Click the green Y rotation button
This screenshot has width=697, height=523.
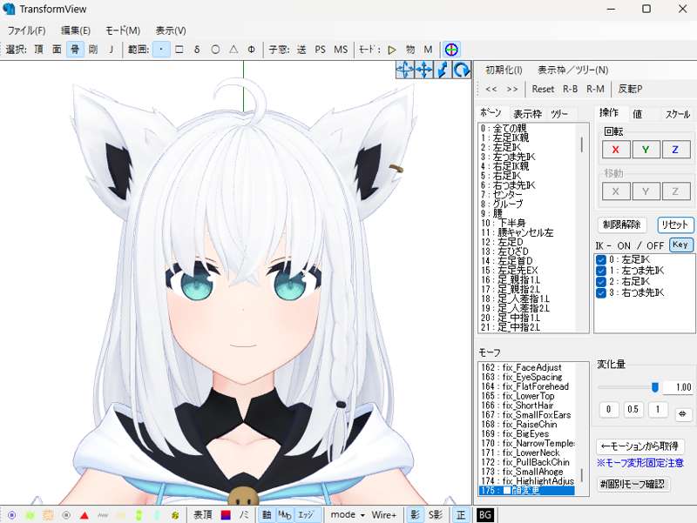[646, 150]
